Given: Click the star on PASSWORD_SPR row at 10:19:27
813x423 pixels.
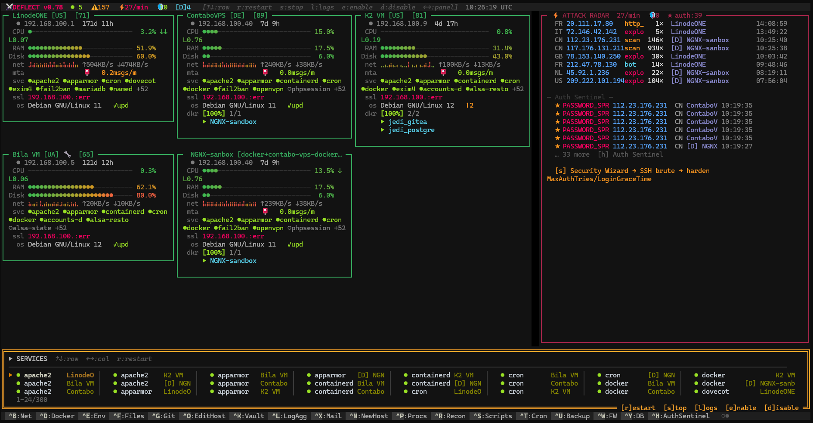Looking at the screenshot, I should (557, 146).
